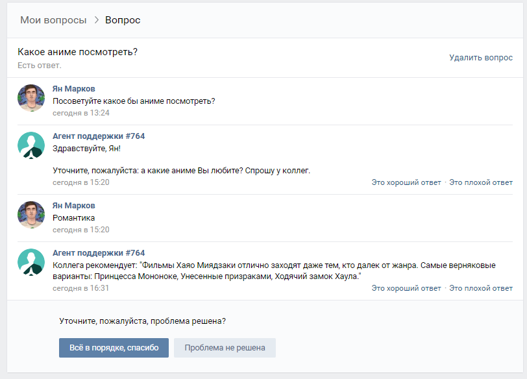Open Ян Марков avatar beside Романтика message
This screenshot has width=527, height=379.
tap(31, 215)
